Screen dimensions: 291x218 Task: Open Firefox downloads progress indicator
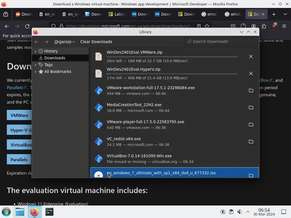[x=243, y=26]
